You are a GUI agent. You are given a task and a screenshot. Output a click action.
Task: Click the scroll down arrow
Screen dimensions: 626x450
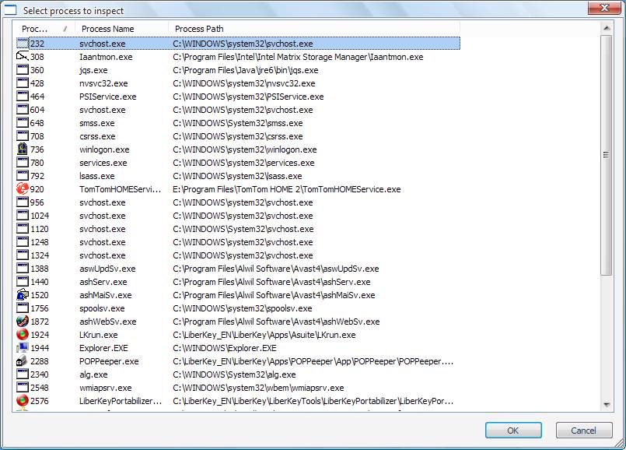tap(607, 405)
